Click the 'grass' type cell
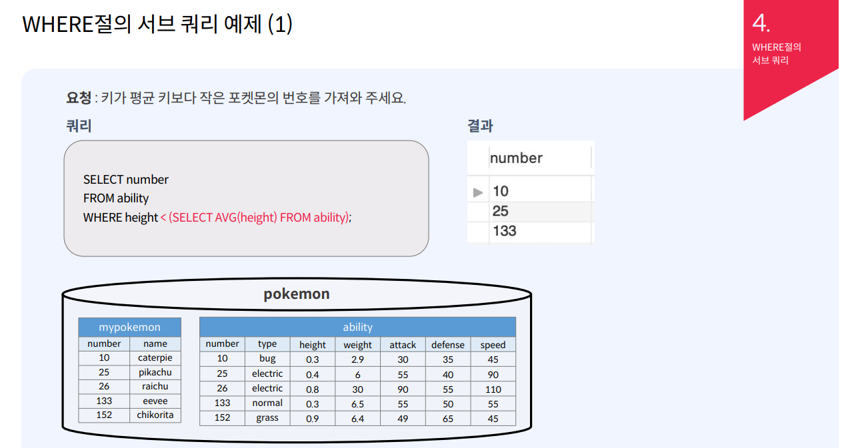The image size is (860, 448). (267, 418)
